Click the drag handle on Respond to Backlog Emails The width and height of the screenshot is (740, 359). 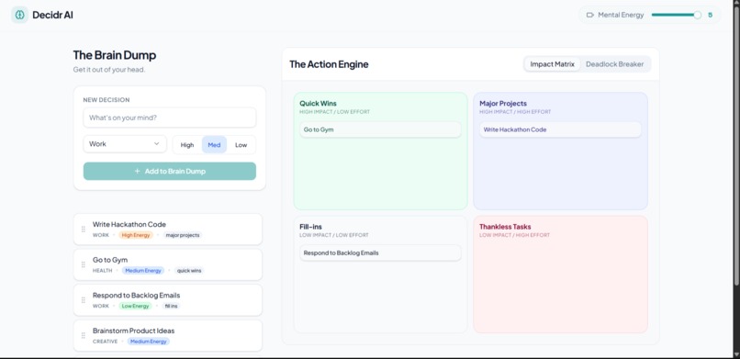click(83, 300)
